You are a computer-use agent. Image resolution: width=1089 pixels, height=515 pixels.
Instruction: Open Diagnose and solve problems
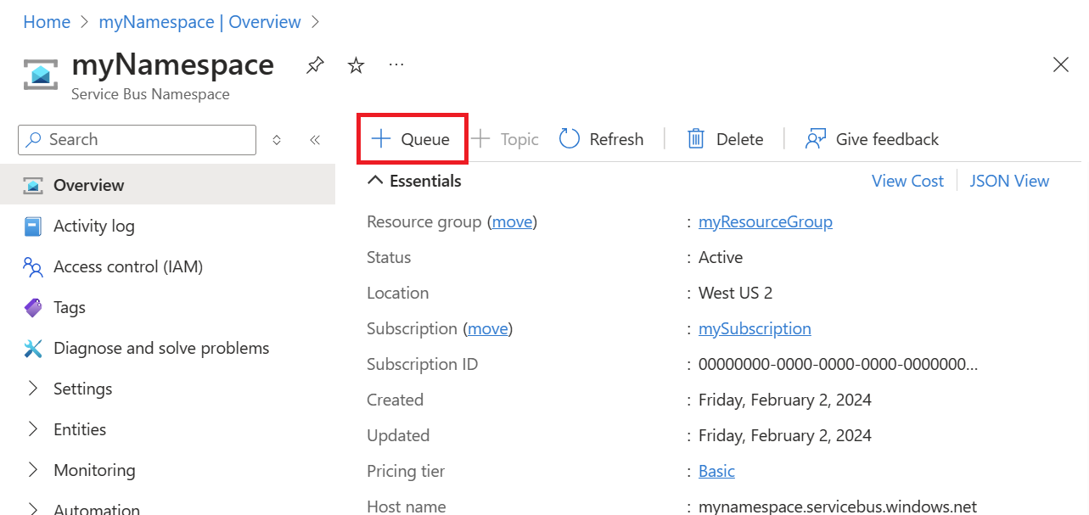(x=160, y=348)
